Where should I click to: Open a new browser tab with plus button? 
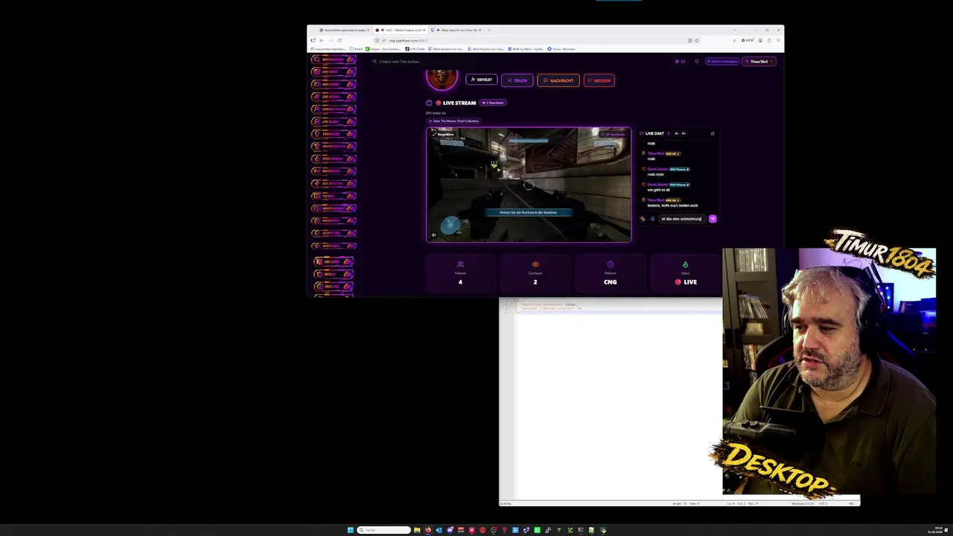click(488, 30)
